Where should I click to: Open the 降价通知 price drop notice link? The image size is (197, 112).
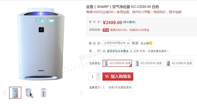tap(129, 22)
